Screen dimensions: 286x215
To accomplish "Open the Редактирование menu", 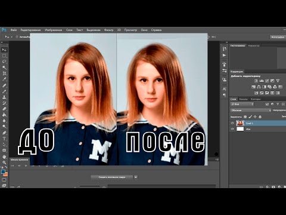I will [x=30, y=30].
